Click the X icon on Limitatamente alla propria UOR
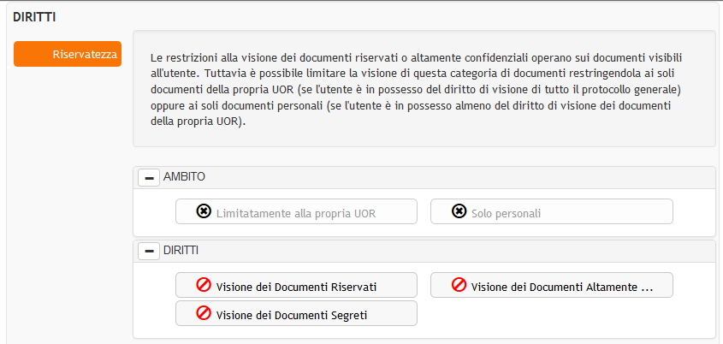Screen dimensions: 723x344 tap(204, 211)
